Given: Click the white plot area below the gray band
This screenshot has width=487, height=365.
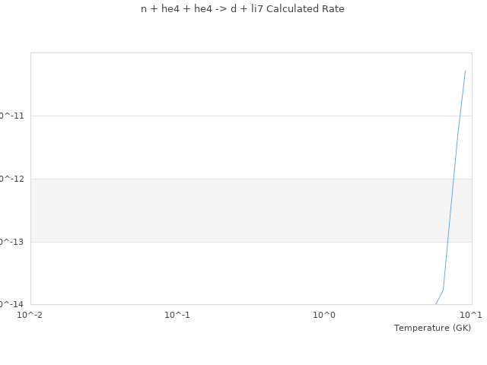Looking at the screenshot, I should click(228, 274).
